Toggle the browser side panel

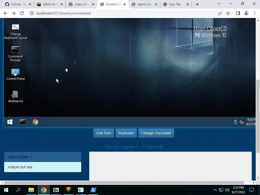click(238, 13)
